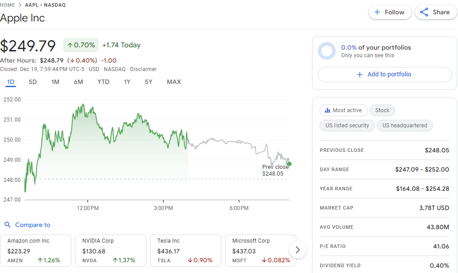Image resolution: width=458 pixels, height=273 pixels.
Task: Share this stock page
Action: [436, 12]
